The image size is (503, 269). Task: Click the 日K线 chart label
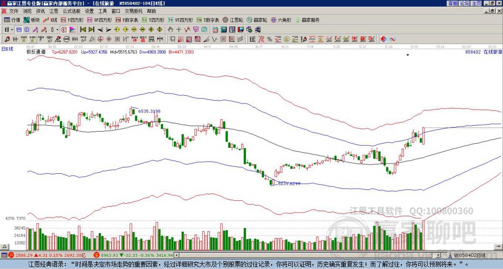pos(7,49)
